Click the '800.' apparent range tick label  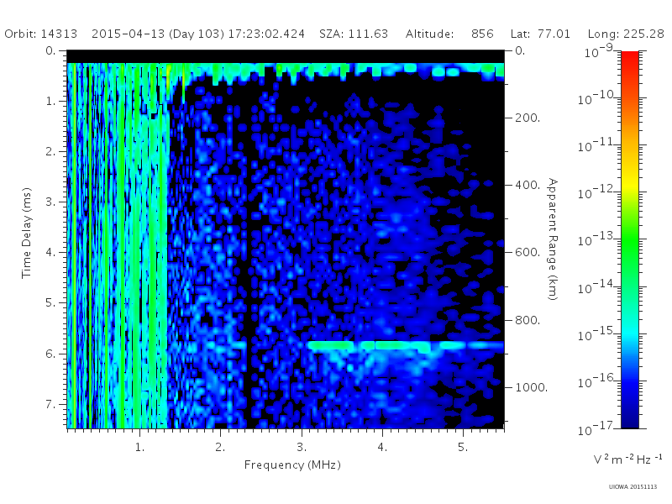coord(528,320)
